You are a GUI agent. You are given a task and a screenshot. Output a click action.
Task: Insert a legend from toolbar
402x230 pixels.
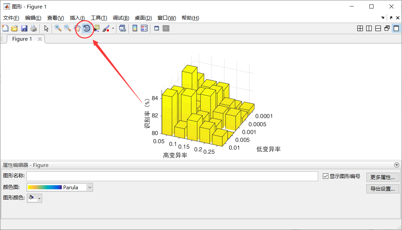(144, 28)
